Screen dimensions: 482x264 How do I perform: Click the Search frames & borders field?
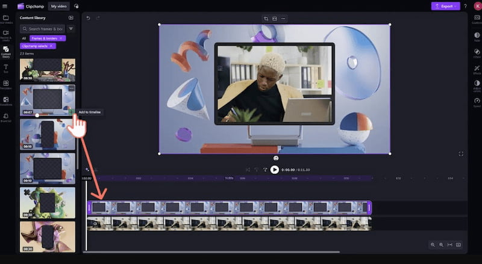click(x=42, y=29)
